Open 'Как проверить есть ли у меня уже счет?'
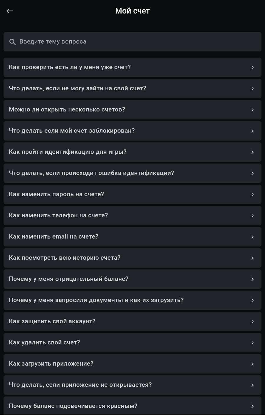This screenshot has height=415, width=265. (70, 67)
